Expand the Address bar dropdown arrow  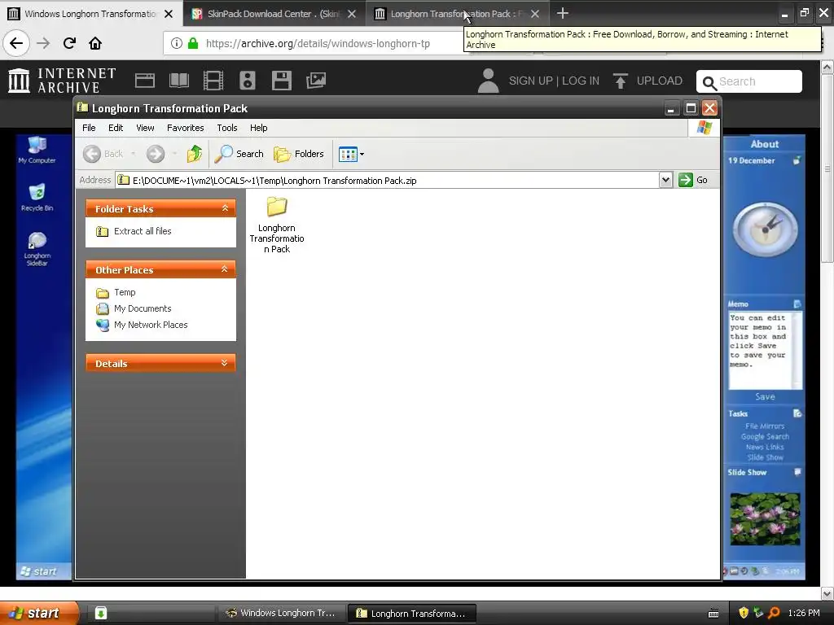[665, 180]
